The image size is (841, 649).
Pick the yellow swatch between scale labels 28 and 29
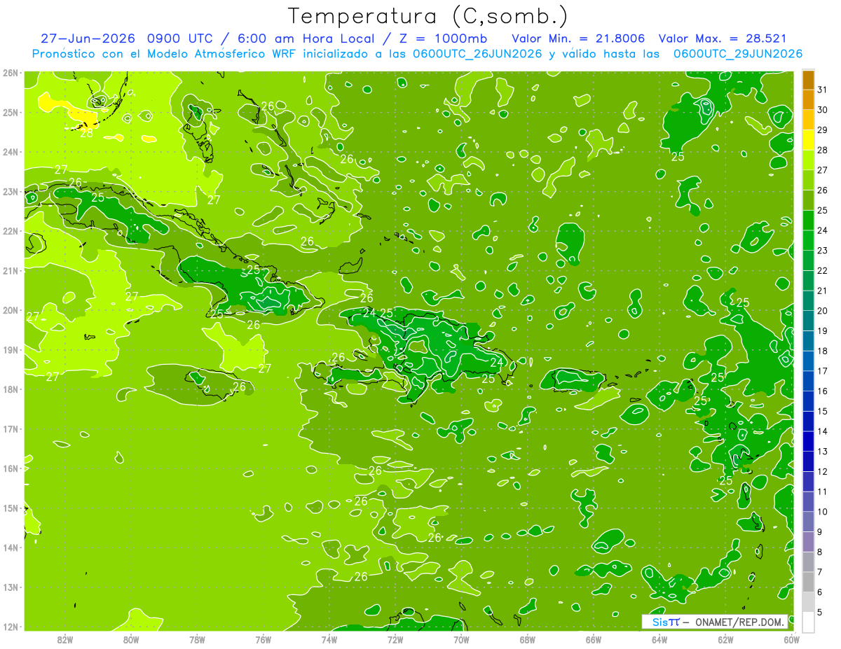pos(808,140)
